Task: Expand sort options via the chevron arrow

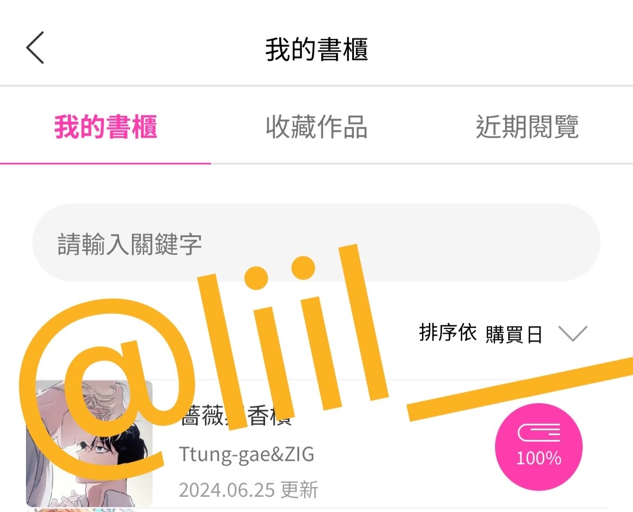Action: pos(572,333)
